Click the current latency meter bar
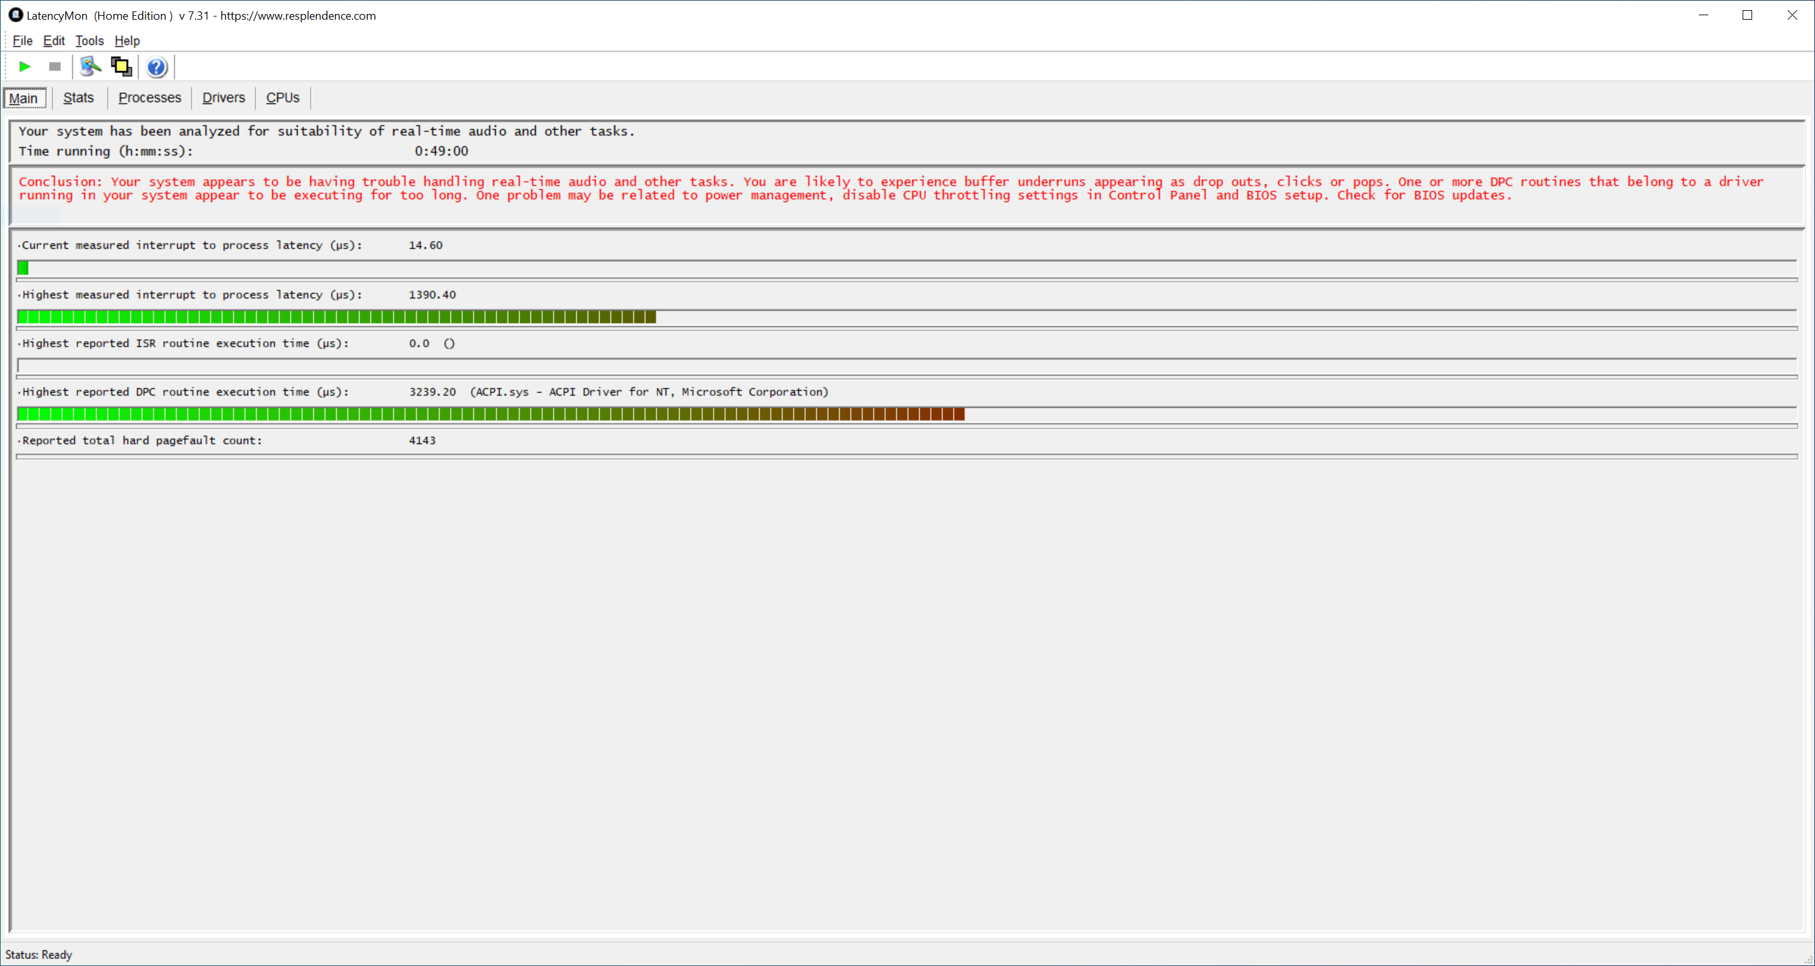Screen dimensions: 1815x966 pos(907,268)
